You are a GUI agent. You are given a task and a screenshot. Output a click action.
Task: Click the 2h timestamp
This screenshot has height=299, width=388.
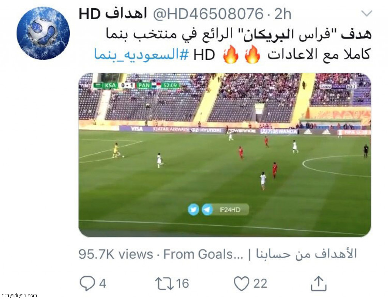(283, 14)
